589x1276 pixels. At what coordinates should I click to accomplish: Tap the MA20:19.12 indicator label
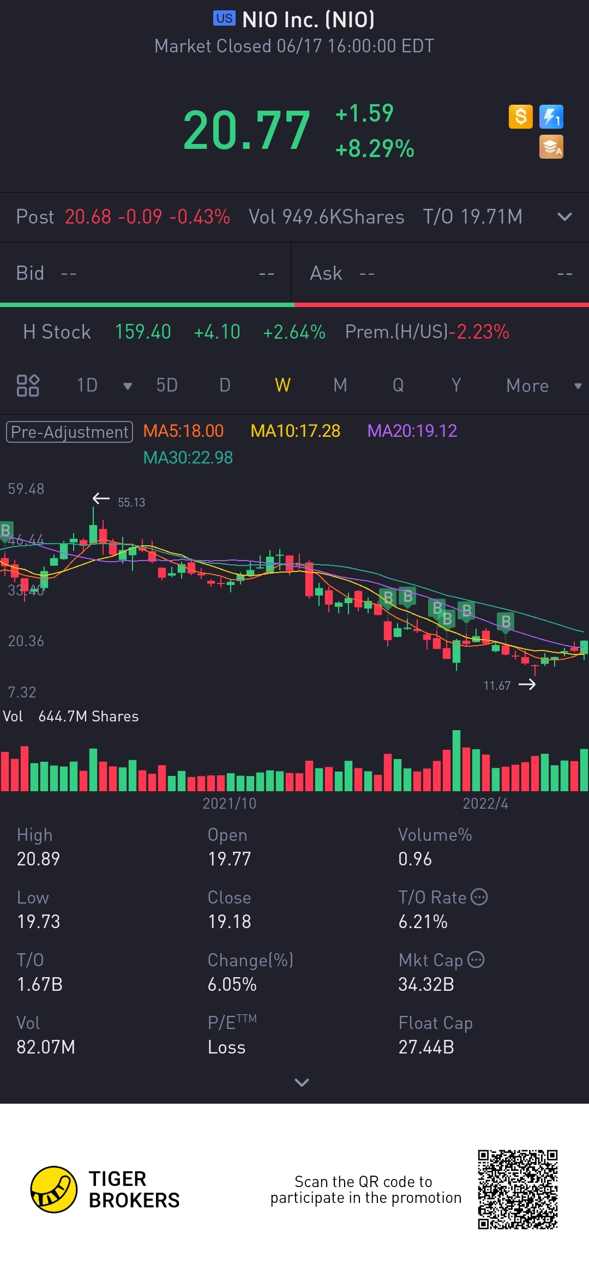pos(412,431)
